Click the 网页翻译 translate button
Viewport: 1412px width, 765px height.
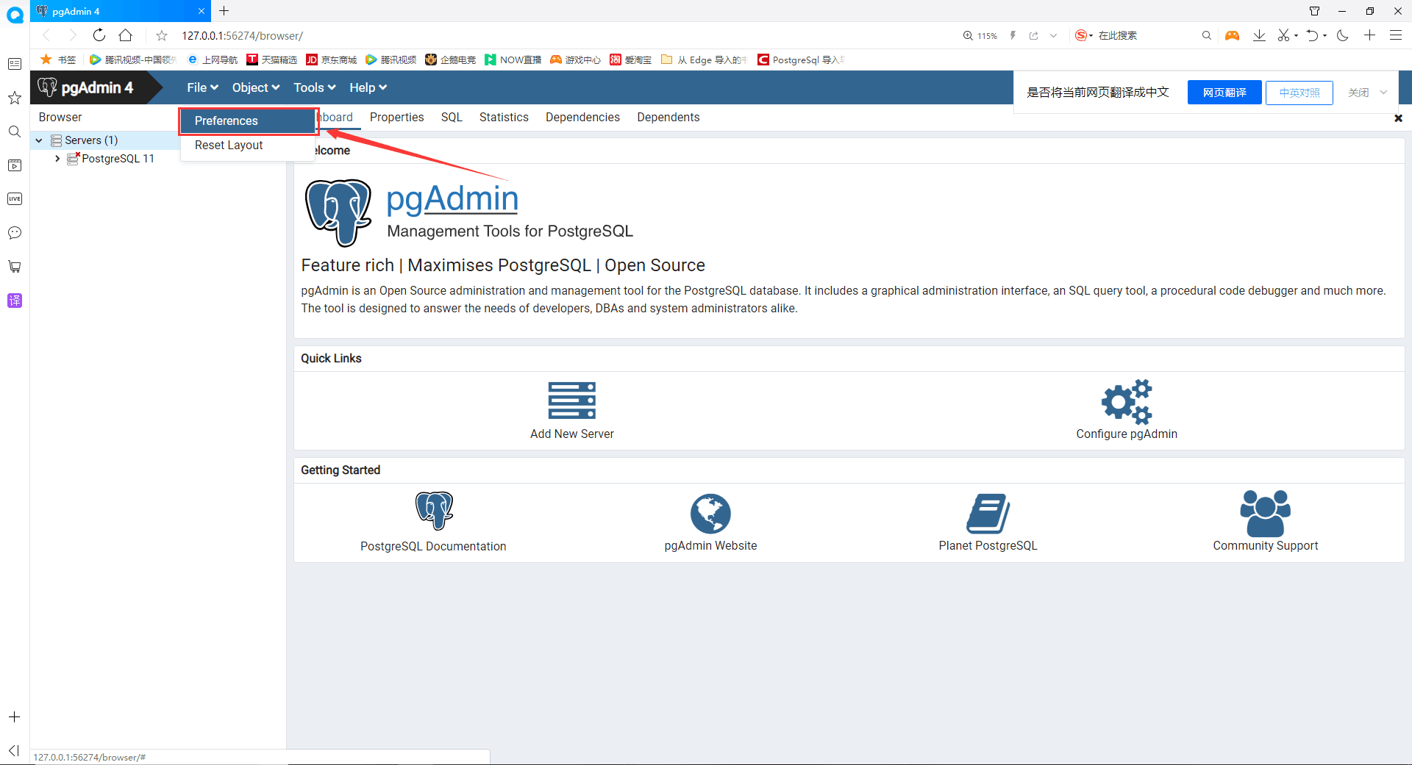tap(1224, 93)
